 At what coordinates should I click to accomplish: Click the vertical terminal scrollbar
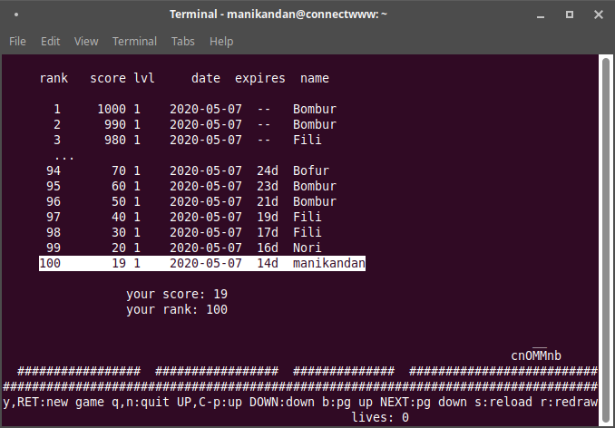point(606,239)
